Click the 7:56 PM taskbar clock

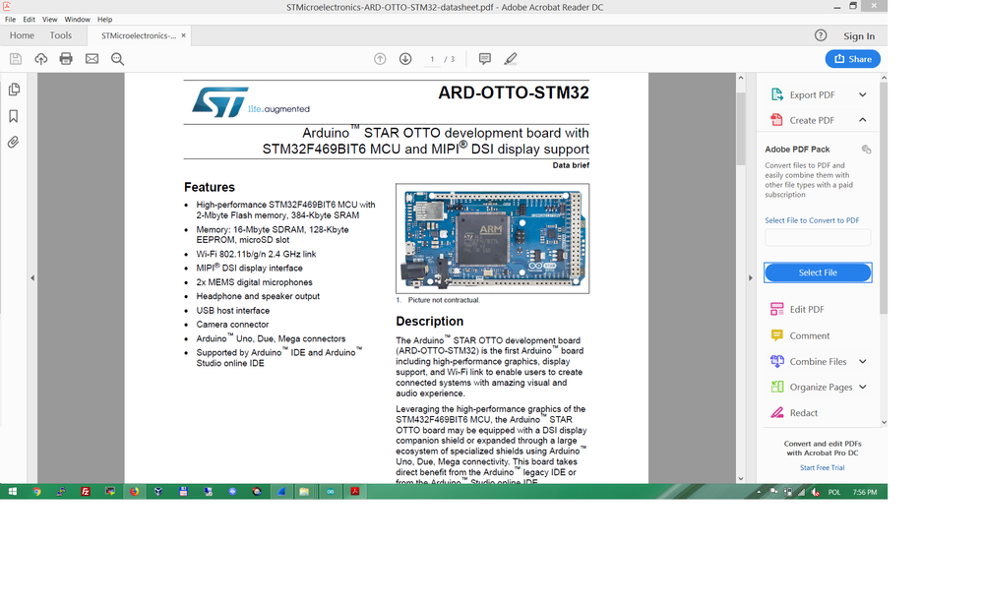[864, 492]
